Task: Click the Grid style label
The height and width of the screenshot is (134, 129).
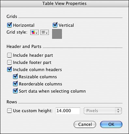Action: 17,32
